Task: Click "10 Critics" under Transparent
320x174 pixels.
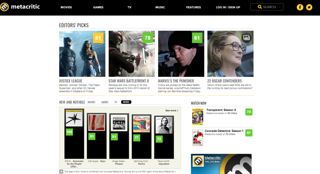Action: point(232,113)
